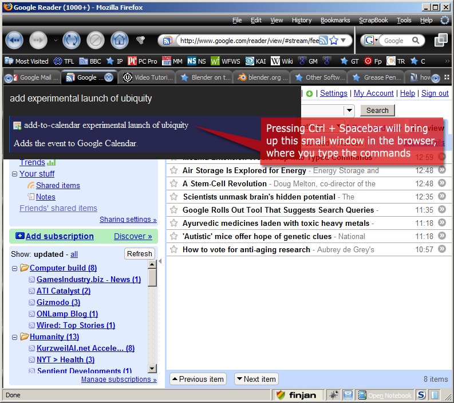454x403 pixels.
Task: Click the subscriptions list scrollbar thumb
Action: click(152, 278)
